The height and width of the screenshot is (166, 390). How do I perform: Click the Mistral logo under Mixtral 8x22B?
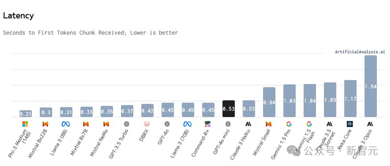pyautogui.click(x=45, y=124)
